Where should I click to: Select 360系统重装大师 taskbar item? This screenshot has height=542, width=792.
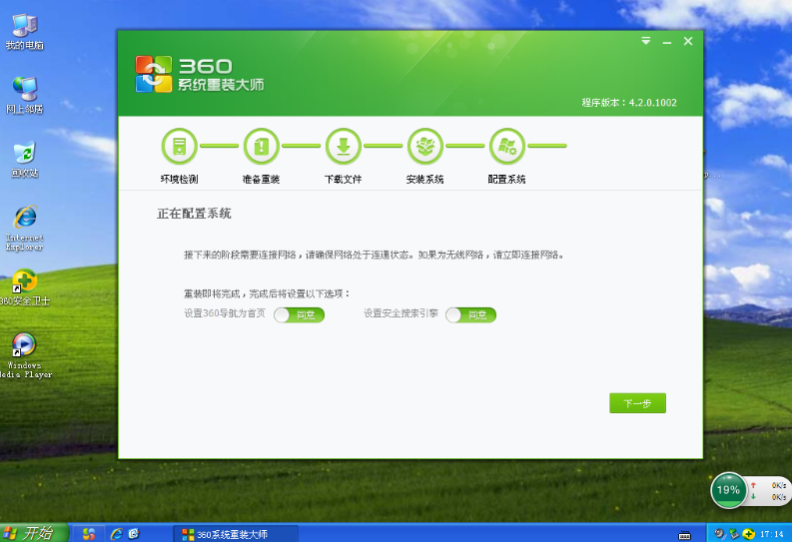(x=222, y=533)
